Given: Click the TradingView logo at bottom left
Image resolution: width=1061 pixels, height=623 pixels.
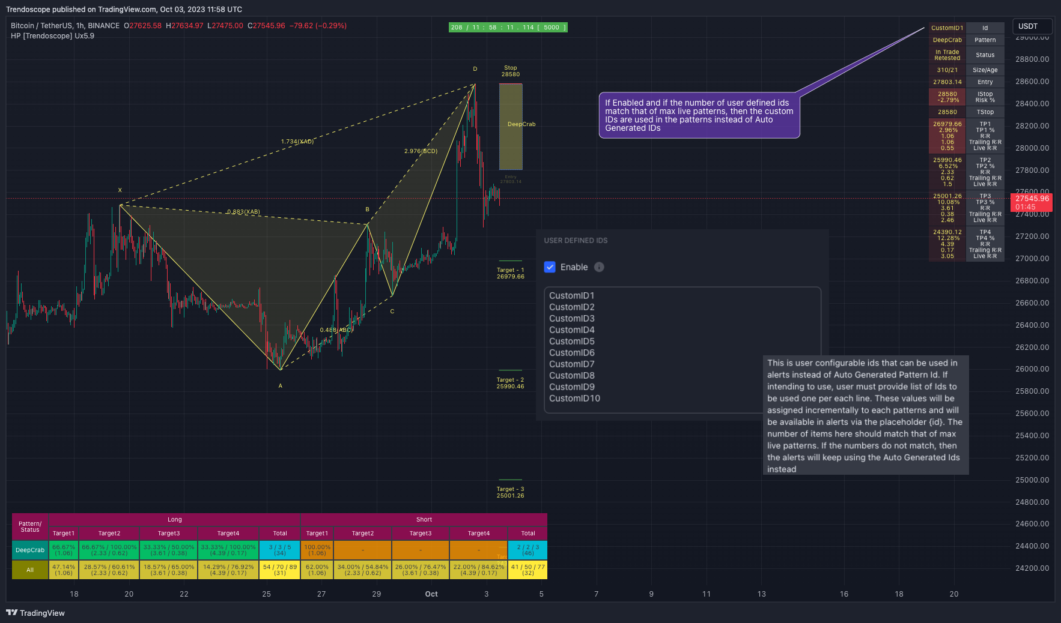Looking at the screenshot, I should 35,613.
